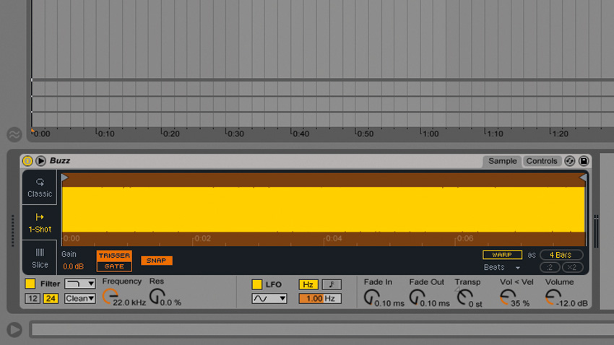Open the Clean filter circuit dropdown

click(x=80, y=299)
